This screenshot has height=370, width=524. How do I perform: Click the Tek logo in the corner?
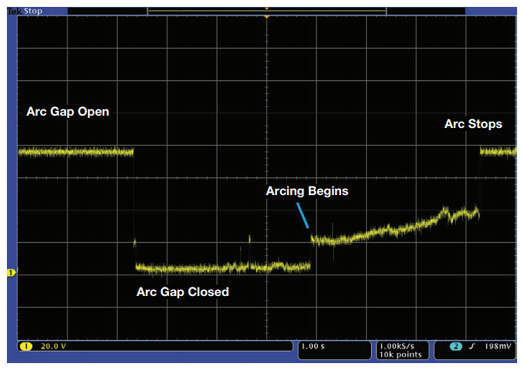click(x=15, y=11)
